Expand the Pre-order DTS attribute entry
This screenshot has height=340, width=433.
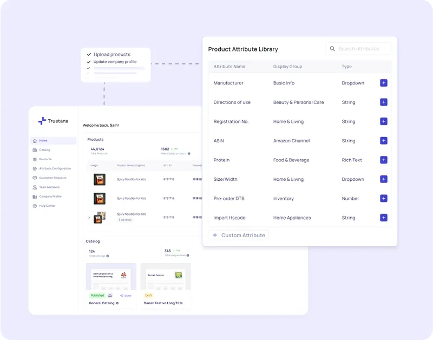383,198
